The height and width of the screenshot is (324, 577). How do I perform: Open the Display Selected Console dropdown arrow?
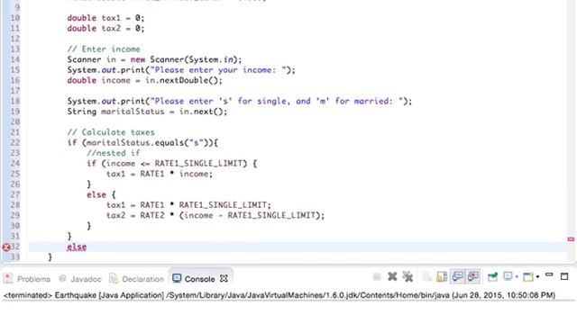pos(517,277)
